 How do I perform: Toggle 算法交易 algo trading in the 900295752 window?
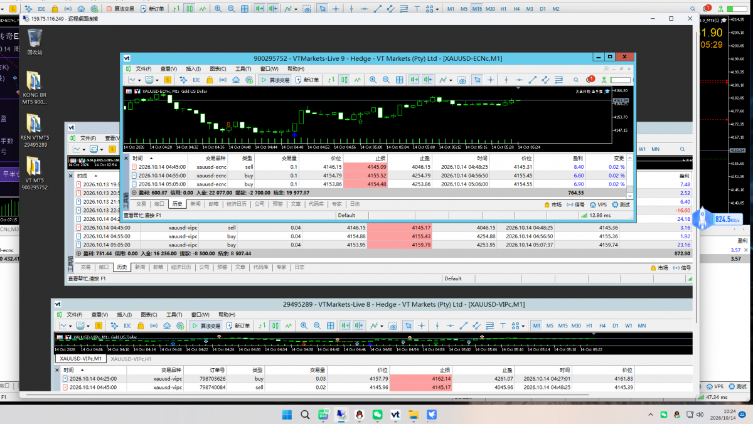(x=275, y=80)
